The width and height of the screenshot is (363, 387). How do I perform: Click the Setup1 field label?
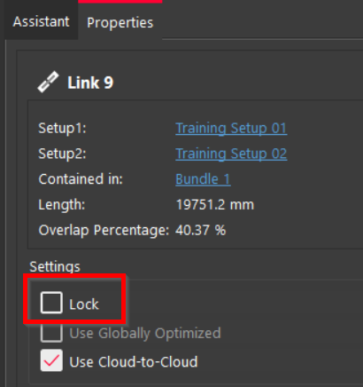click(62, 128)
